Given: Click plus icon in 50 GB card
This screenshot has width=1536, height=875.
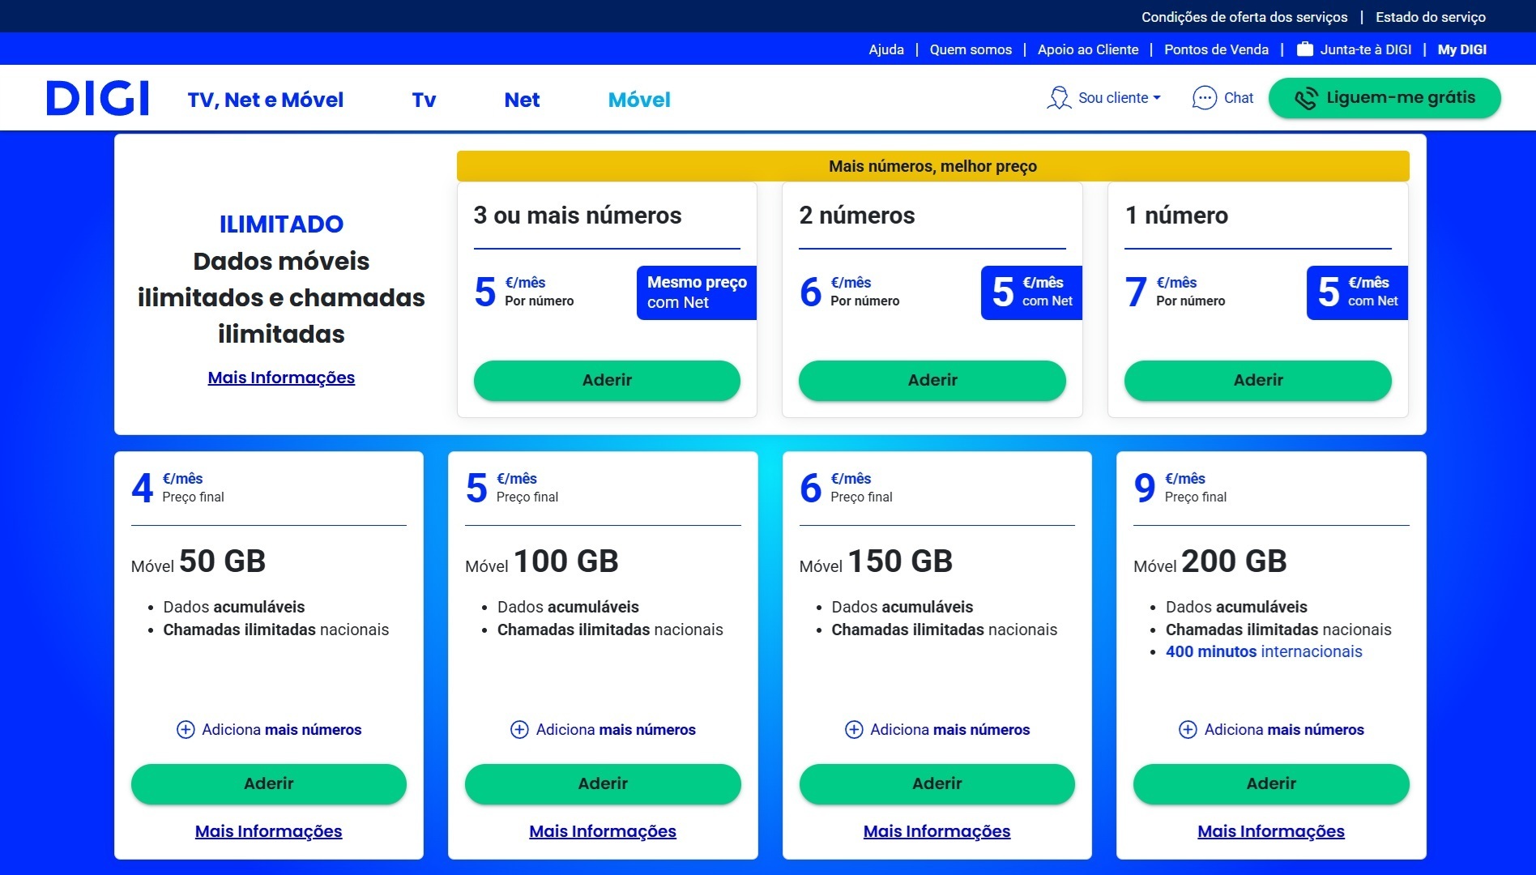Looking at the screenshot, I should click(186, 729).
